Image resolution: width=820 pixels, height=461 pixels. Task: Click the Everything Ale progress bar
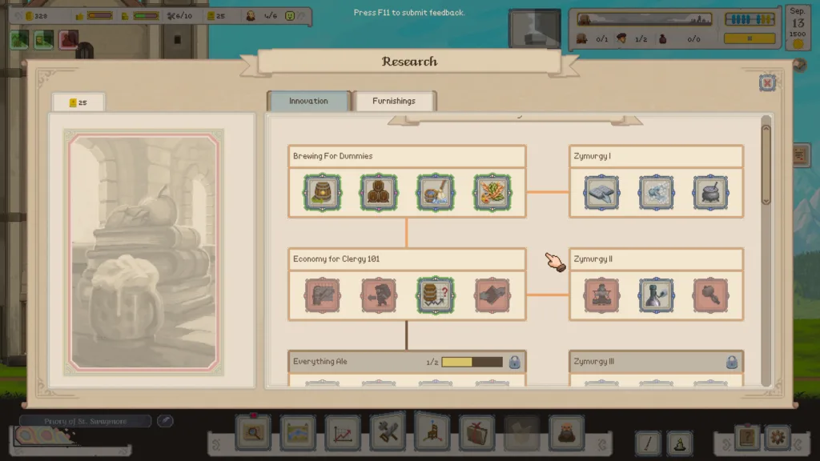click(x=472, y=362)
